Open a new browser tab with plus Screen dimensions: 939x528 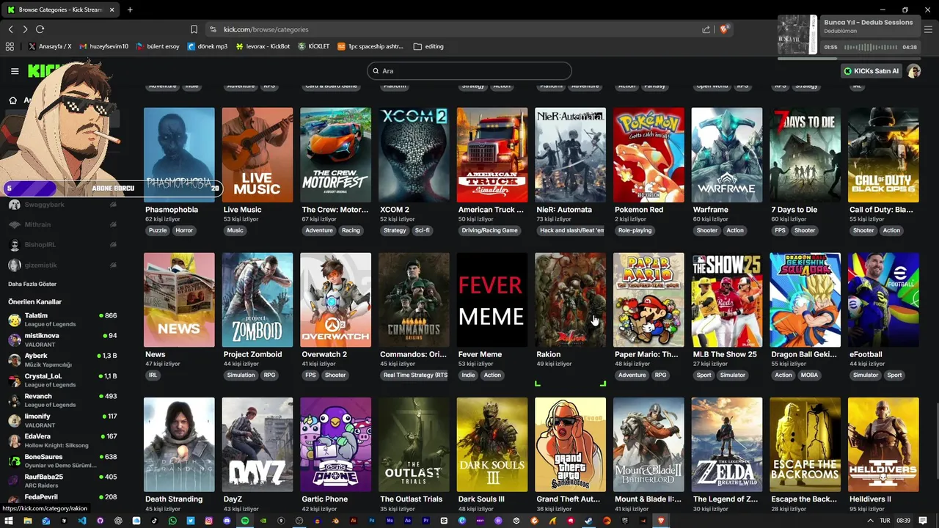(x=130, y=10)
